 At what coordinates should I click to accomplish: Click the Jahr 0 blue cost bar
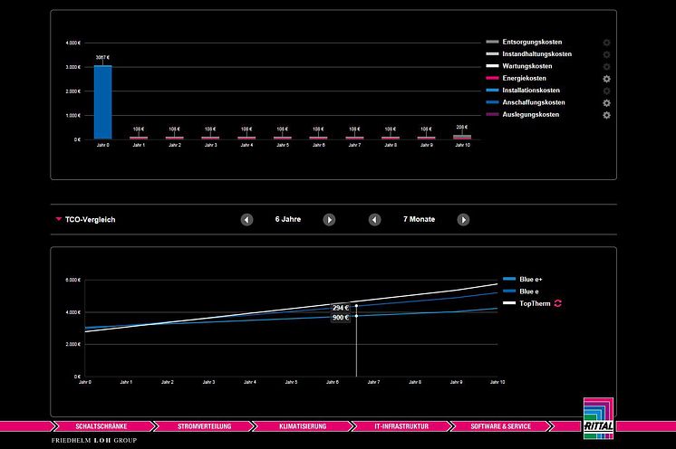[x=103, y=102]
